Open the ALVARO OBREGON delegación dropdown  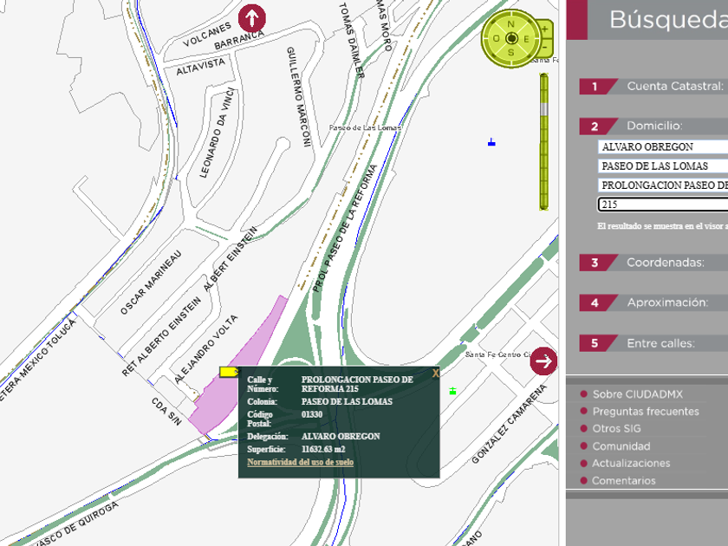tap(663, 147)
